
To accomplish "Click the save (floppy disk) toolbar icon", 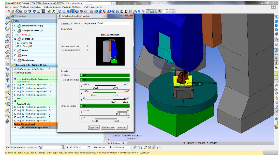I will (x=21, y=11).
